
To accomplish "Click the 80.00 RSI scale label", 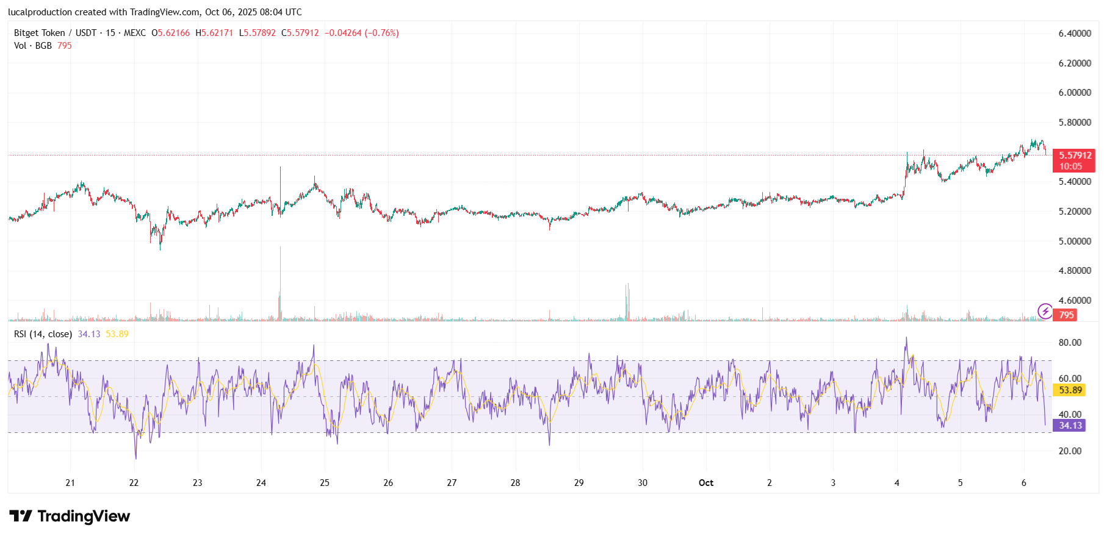I will 1070,343.
